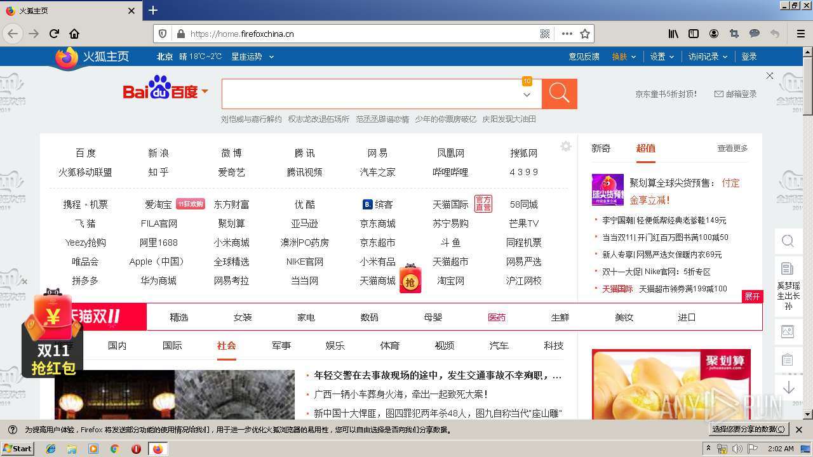This screenshot has width=813, height=457.
Task: Expand the 星座运势 dropdown
Action: tap(252, 56)
